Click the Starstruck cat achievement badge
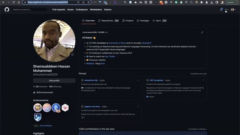The height and width of the screenshot is (135, 240). pyautogui.click(x=37, y=108)
